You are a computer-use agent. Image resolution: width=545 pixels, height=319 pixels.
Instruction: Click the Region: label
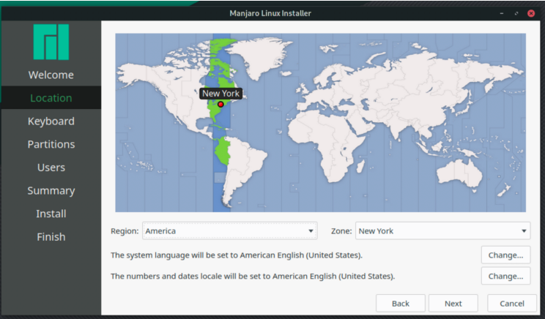pyautogui.click(x=125, y=231)
